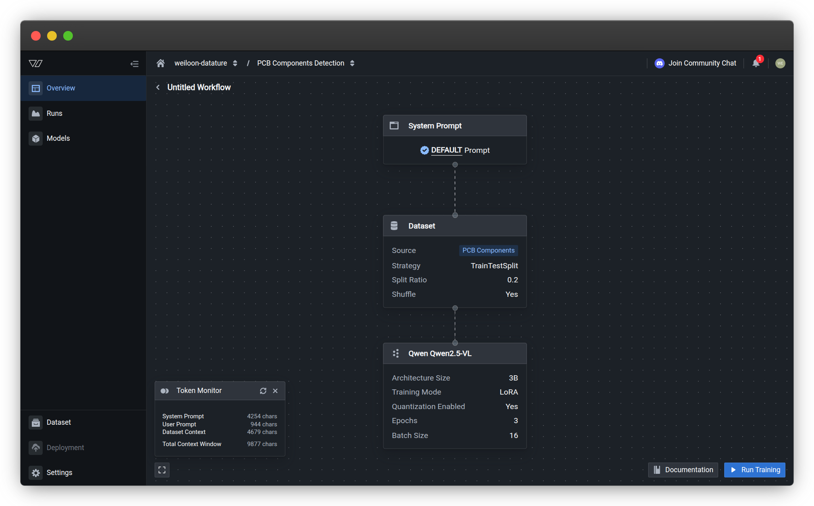Image resolution: width=814 pixels, height=506 pixels.
Task: Toggle the Token Monitor switch icon
Action: pos(165,391)
